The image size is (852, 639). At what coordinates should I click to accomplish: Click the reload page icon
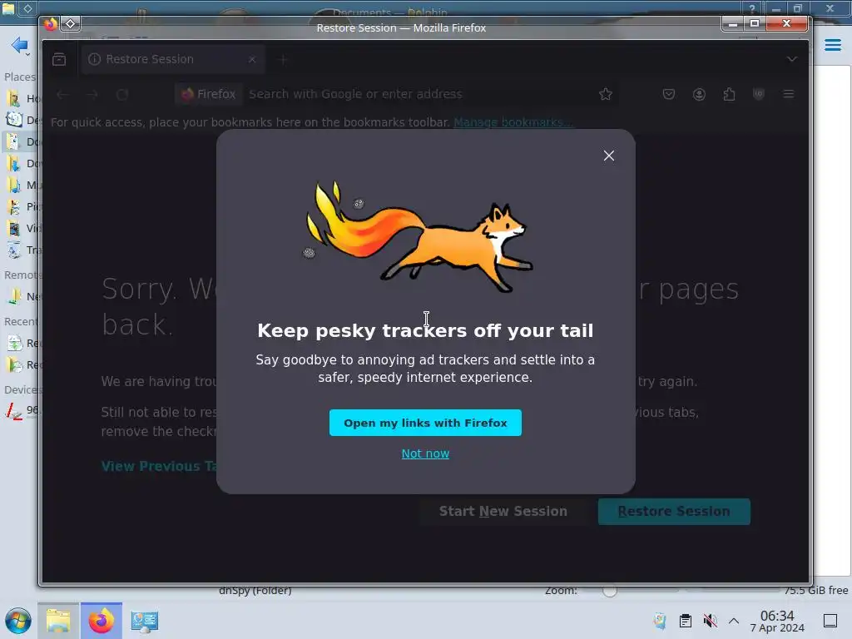tap(122, 95)
